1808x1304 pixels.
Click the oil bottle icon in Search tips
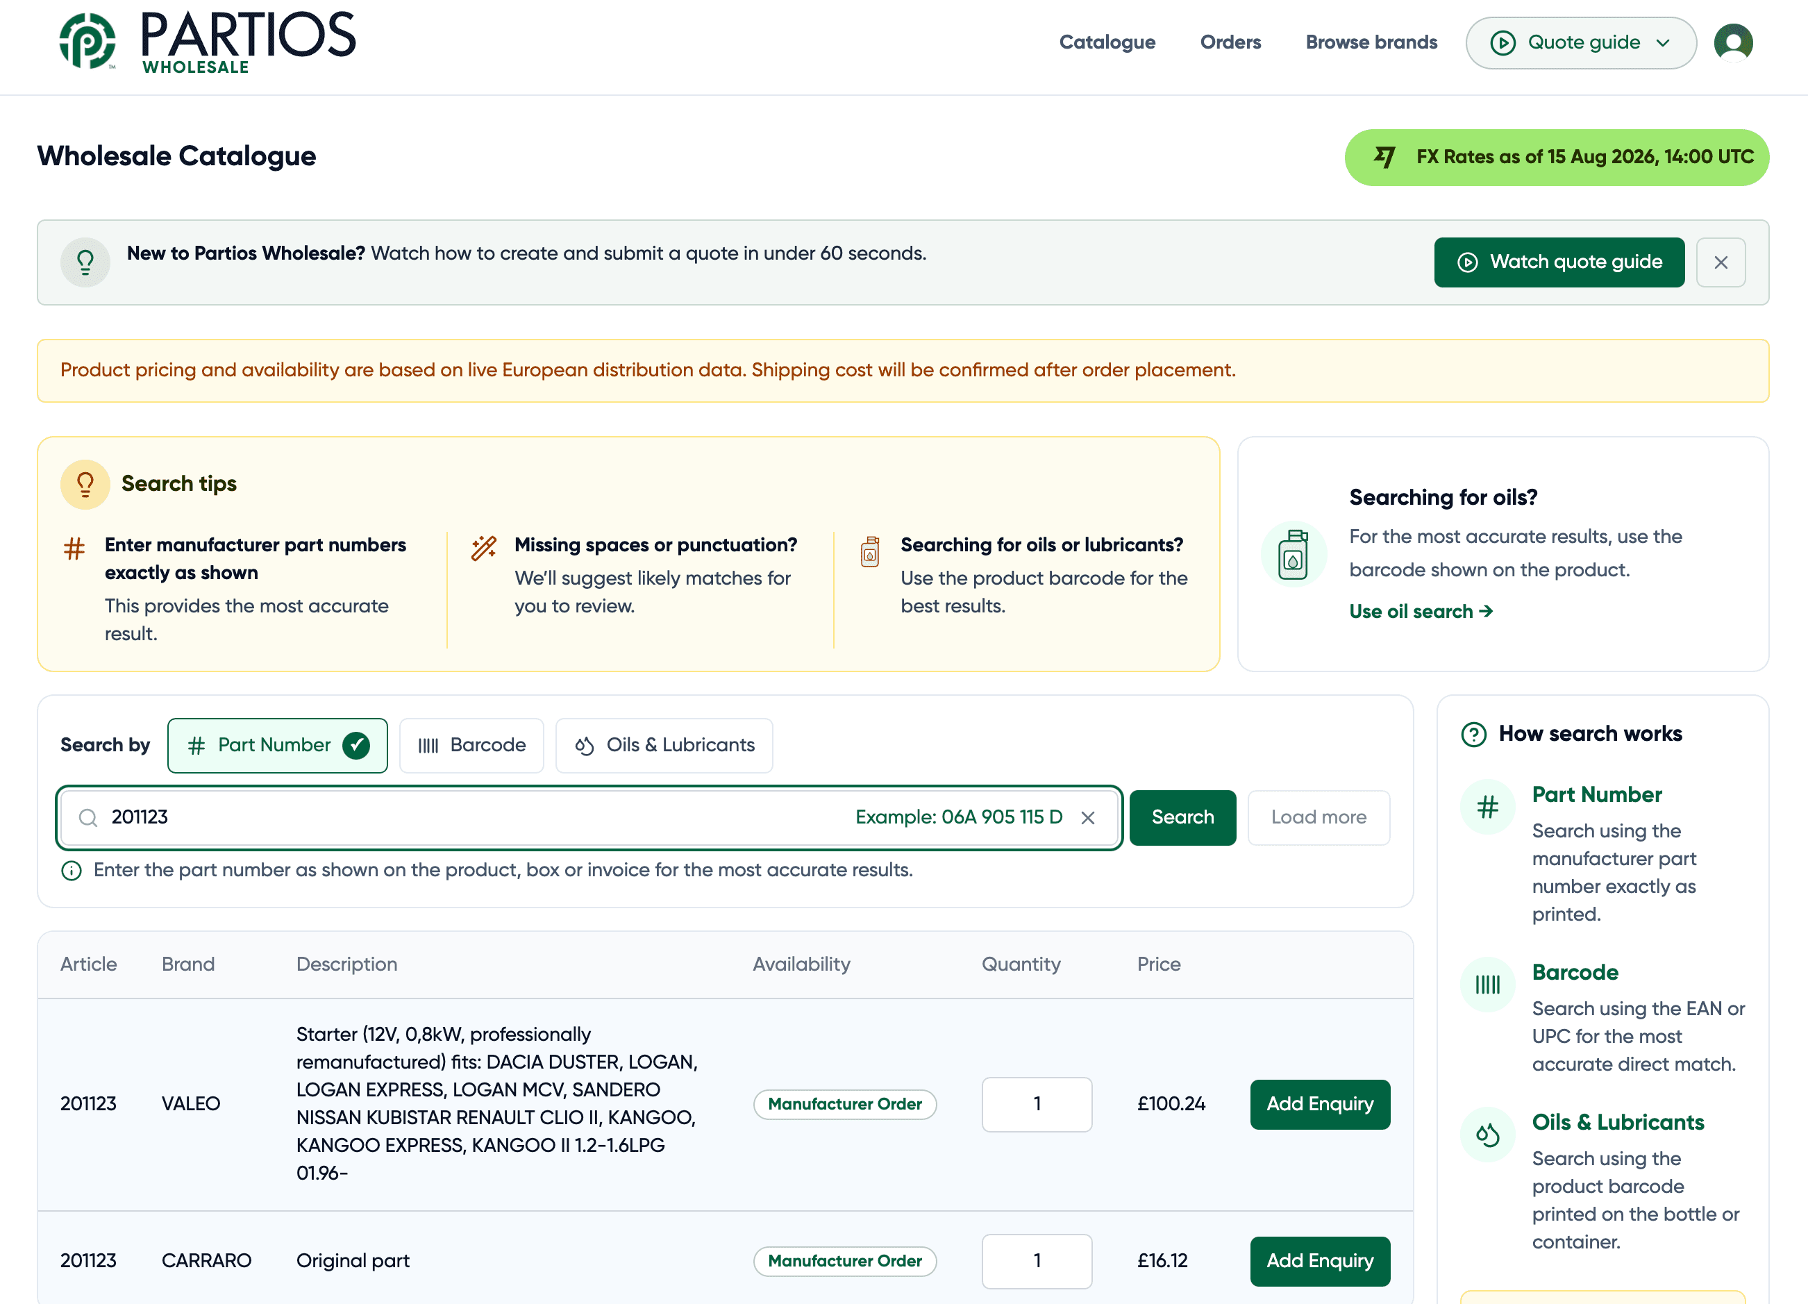coord(870,551)
